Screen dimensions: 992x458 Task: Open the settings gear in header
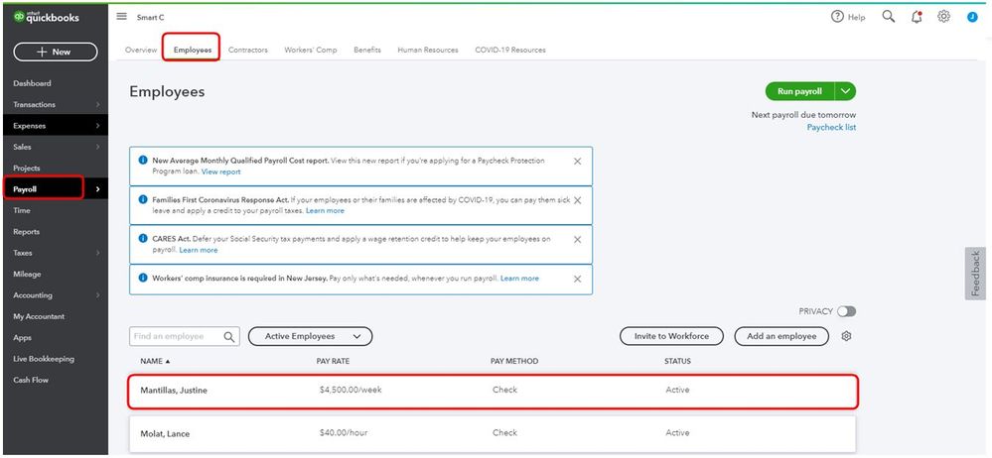click(943, 17)
